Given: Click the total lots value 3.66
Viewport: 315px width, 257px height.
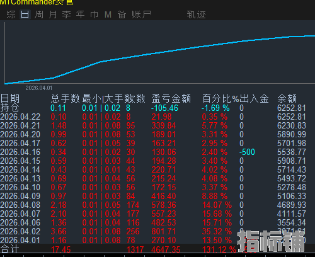Looking at the screenshot, I should (59, 231).
